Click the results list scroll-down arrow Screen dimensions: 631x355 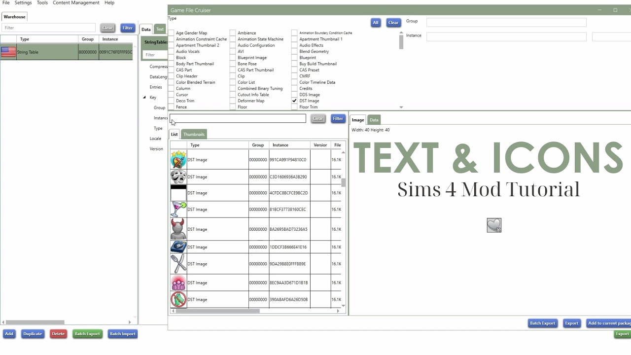pyautogui.click(x=343, y=306)
